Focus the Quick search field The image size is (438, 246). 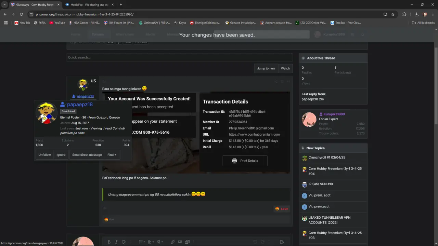[x=180, y=57]
